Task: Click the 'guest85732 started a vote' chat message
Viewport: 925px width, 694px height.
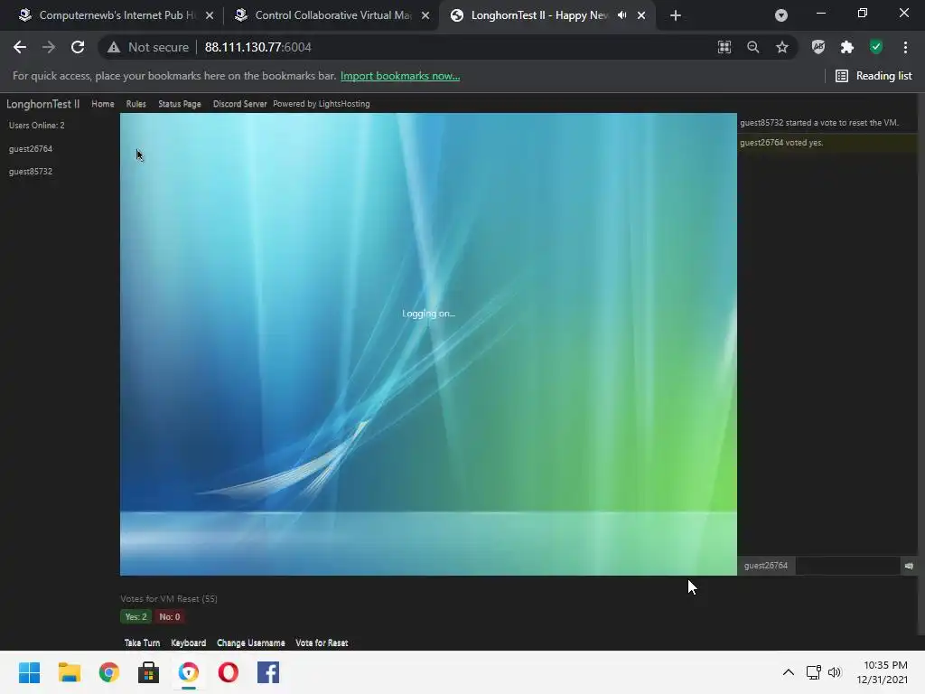Action: pos(818,123)
